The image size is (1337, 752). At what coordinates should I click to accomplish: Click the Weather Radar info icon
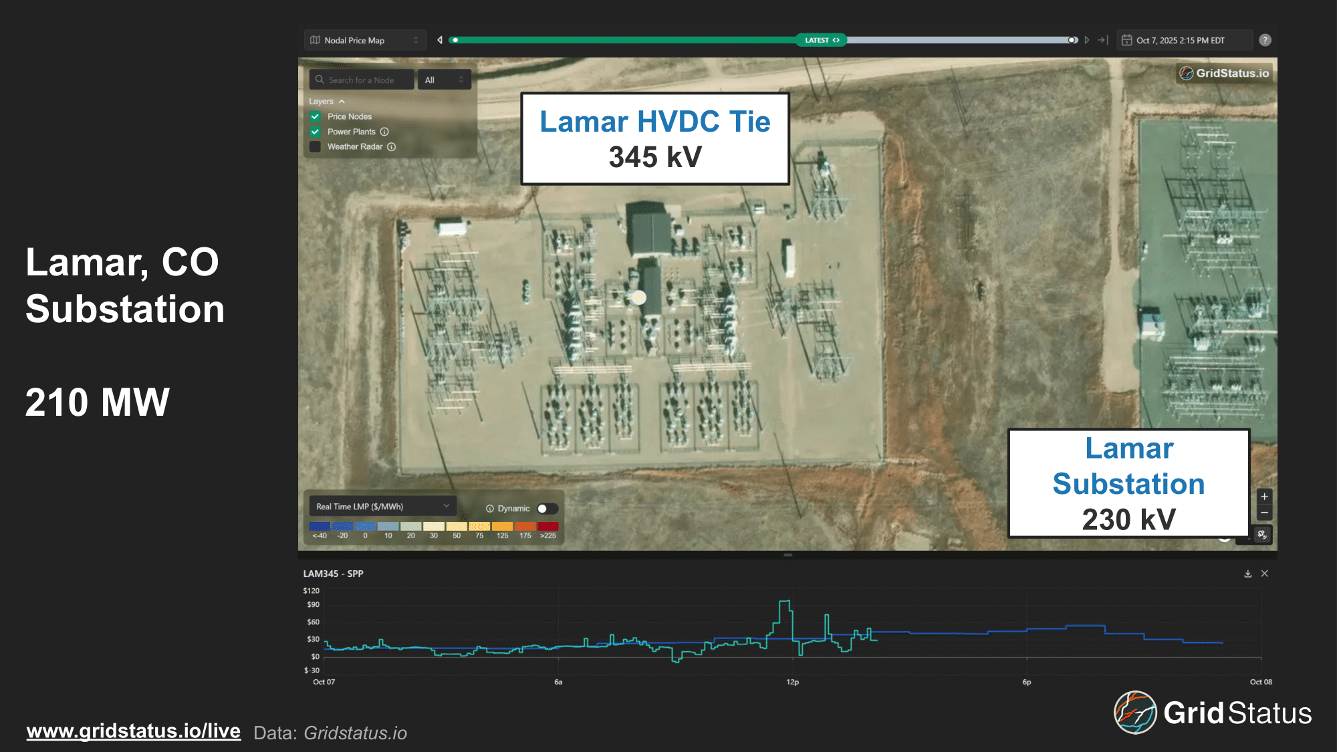[x=392, y=147]
